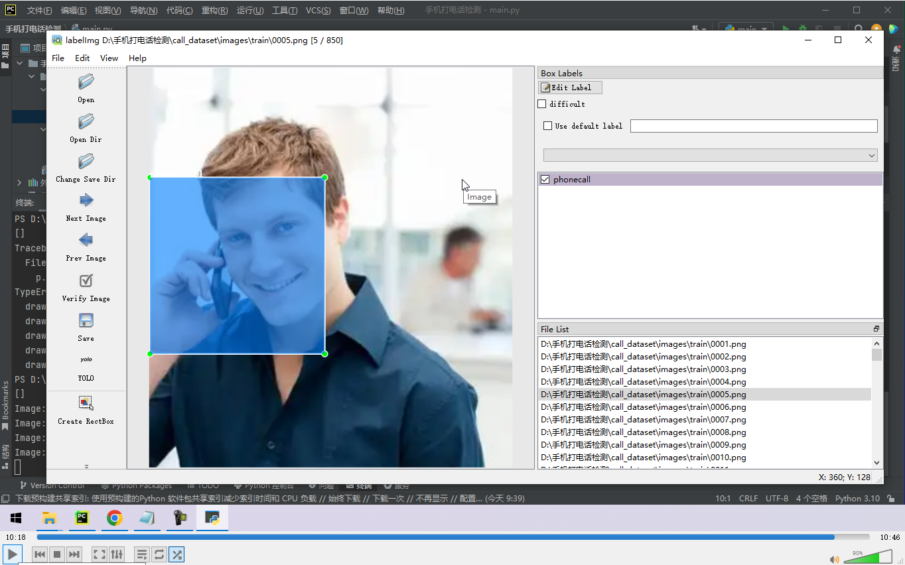Select the Create RectBox tool
Screen dimensions: 905x565
pyautogui.click(x=86, y=403)
